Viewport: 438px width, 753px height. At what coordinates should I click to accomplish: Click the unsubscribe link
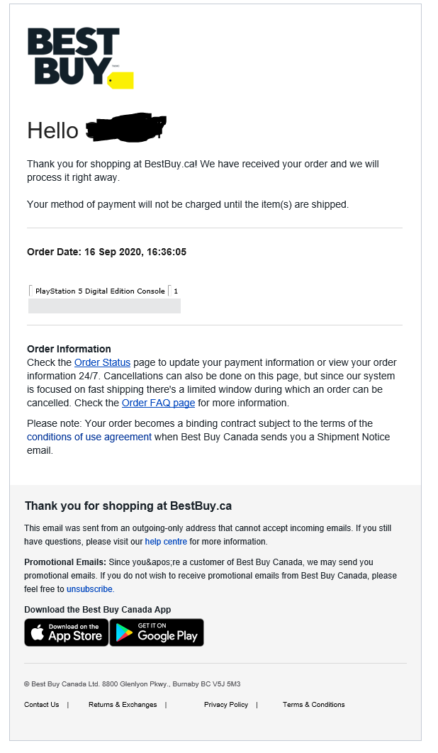[x=89, y=589]
